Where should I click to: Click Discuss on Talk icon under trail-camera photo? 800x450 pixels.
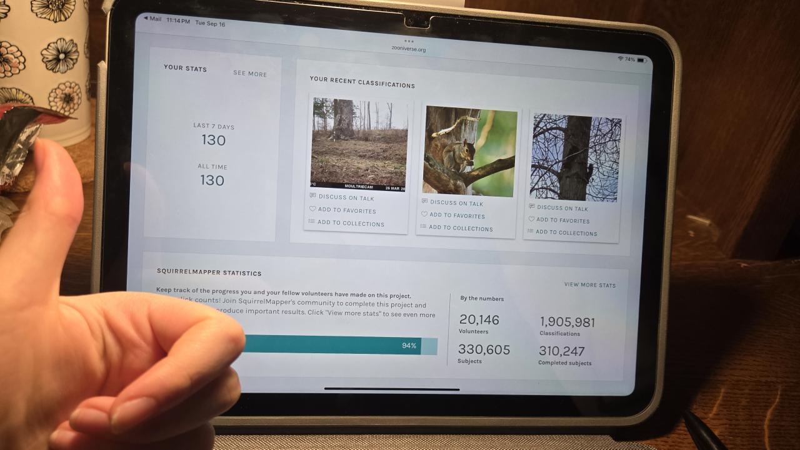(x=312, y=196)
